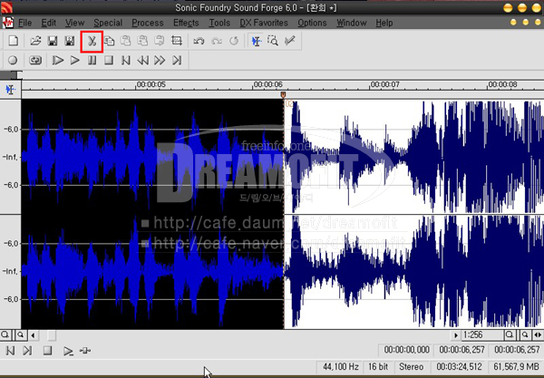
Task: Click Go to Start in transport toolbar
Action: tap(126, 61)
